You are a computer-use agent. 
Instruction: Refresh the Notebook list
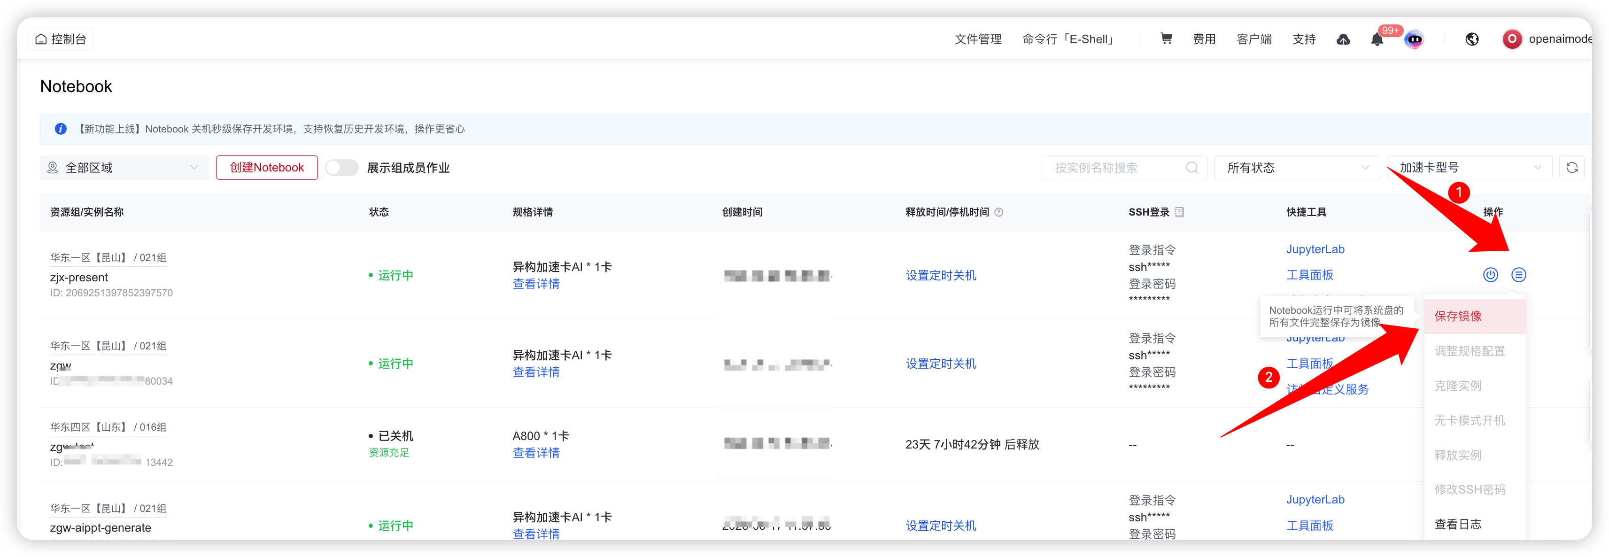coord(1571,167)
